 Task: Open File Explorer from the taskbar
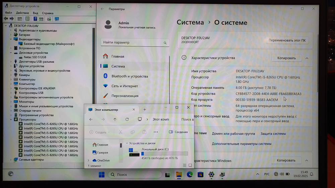[x=179, y=175]
